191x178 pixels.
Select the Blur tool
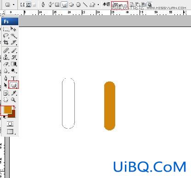click(x=6, y=70)
